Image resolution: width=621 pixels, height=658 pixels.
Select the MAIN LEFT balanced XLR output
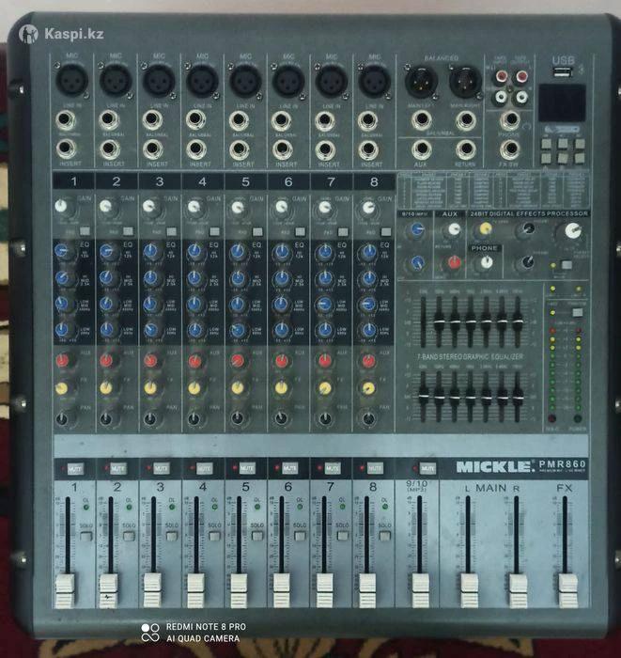pos(422,81)
